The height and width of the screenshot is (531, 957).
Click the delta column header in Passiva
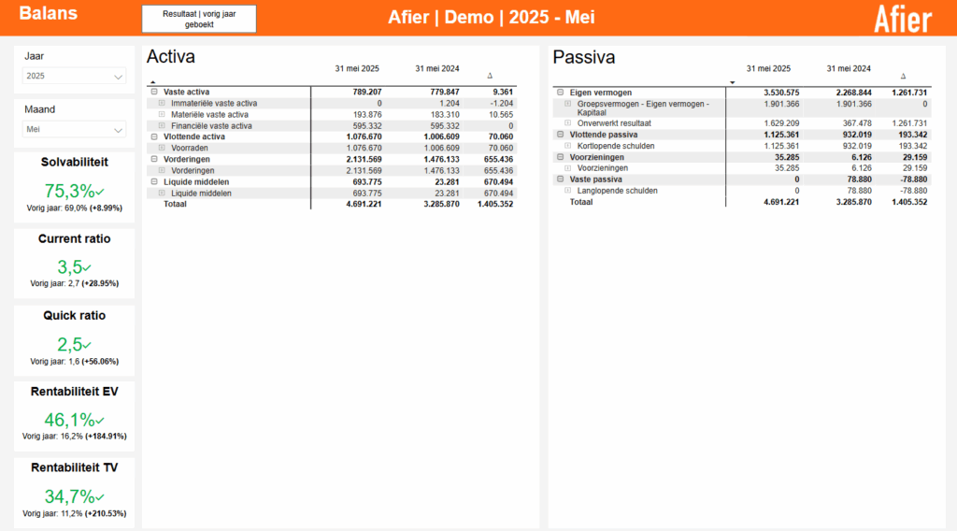click(x=902, y=77)
